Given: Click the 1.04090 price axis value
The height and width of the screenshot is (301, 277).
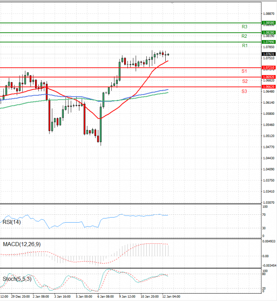Looking at the screenshot, I should 269,169.
